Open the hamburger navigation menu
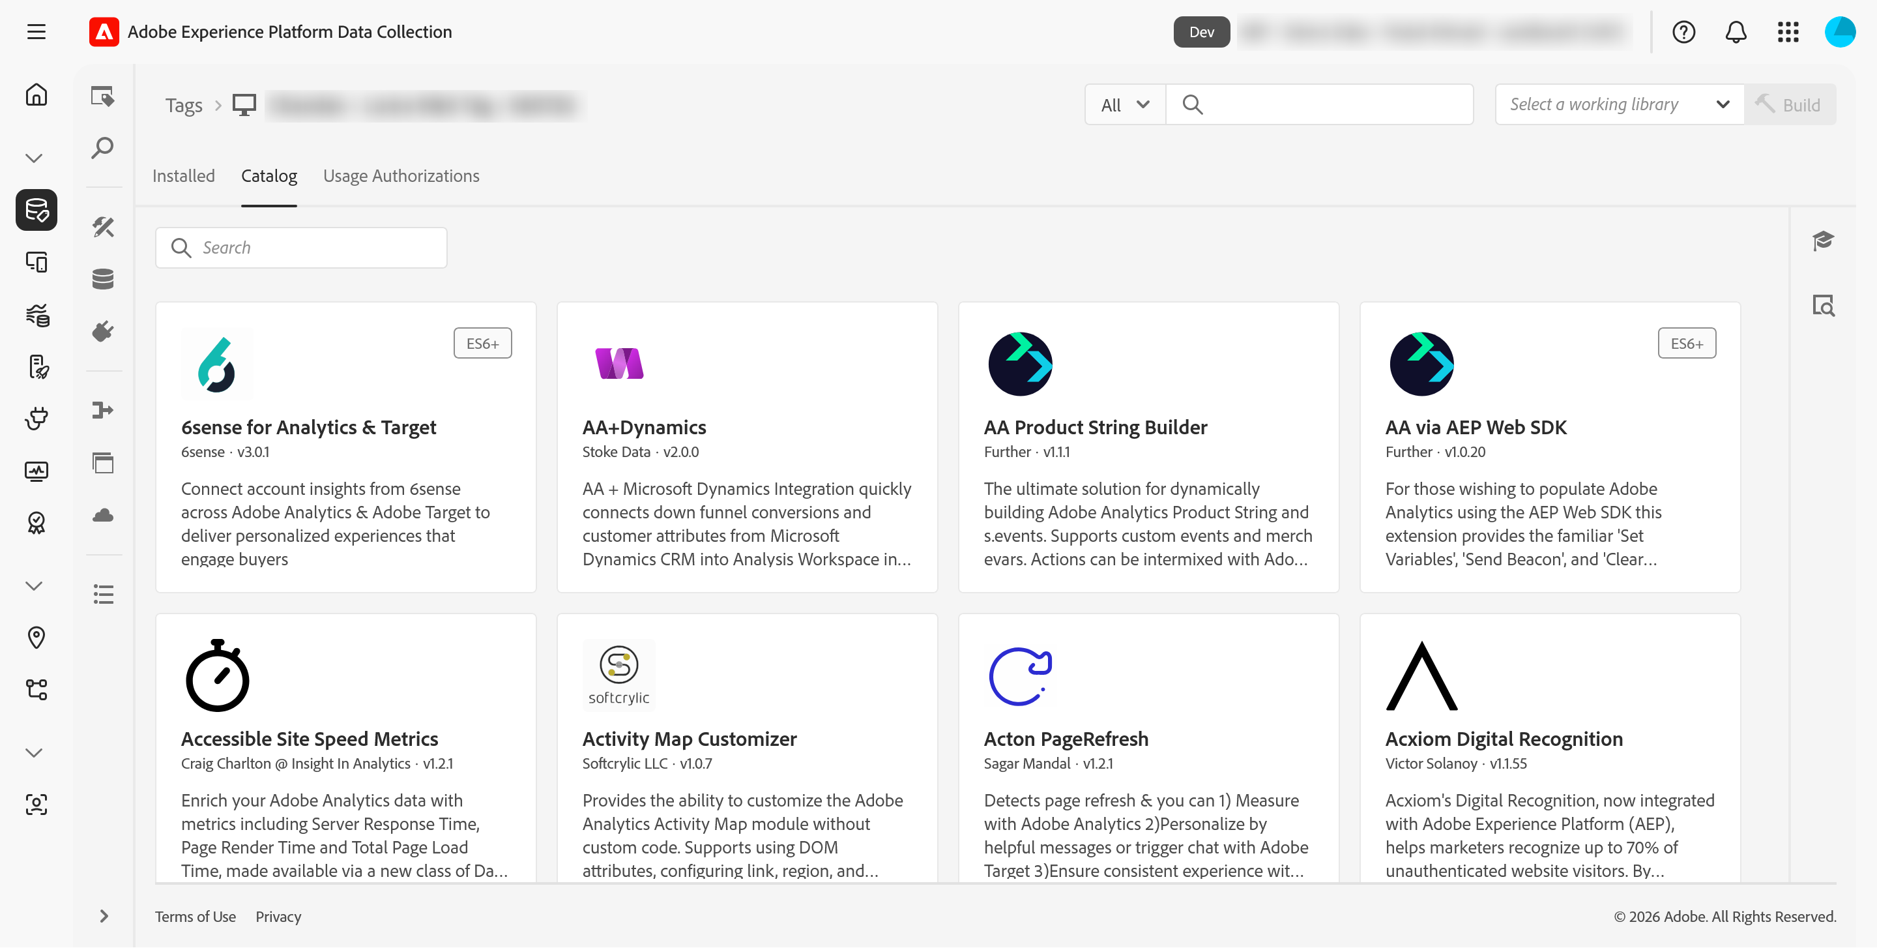This screenshot has width=1877, height=948. click(36, 32)
